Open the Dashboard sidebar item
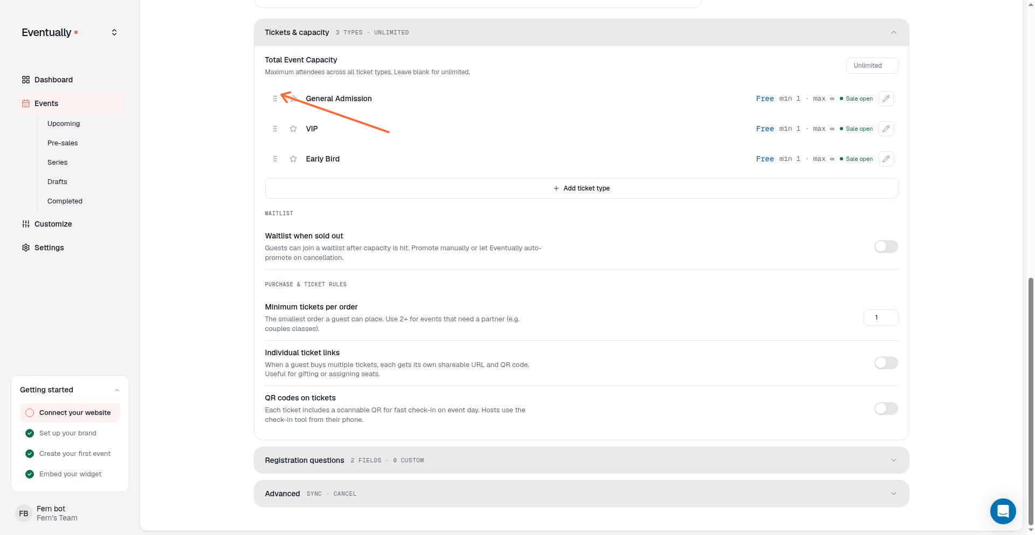Image resolution: width=1035 pixels, height=535 pixels. [x=70, y=80]
